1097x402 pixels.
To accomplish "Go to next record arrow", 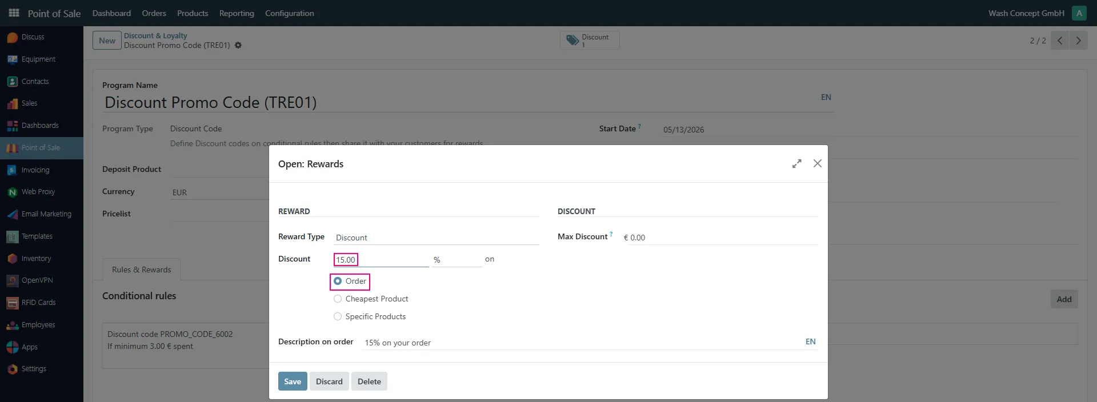I will (1078, 41).
